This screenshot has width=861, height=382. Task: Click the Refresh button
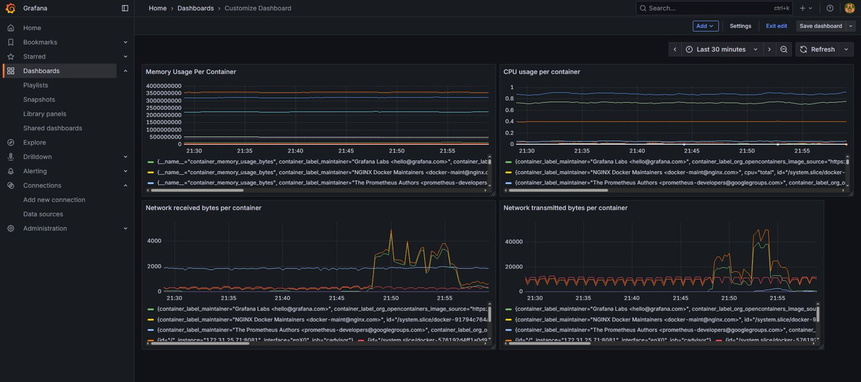(x=818, y=49)
